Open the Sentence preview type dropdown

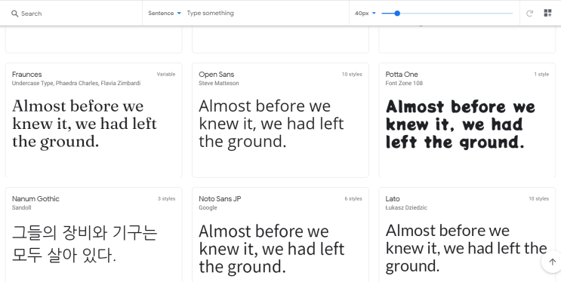[165, 14]
